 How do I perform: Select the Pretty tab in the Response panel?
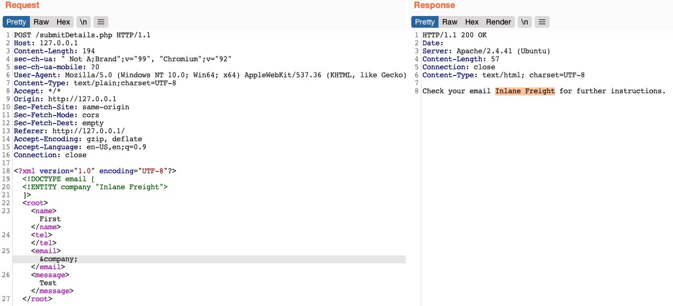tap(425, 22)
